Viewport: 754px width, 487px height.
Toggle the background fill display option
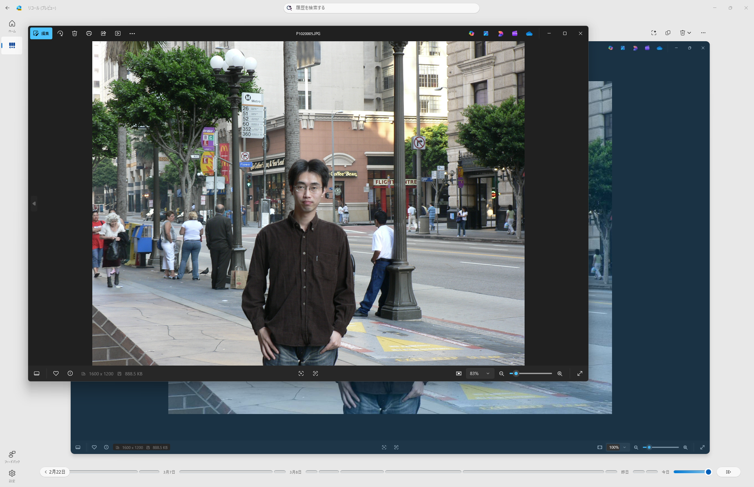458,373
